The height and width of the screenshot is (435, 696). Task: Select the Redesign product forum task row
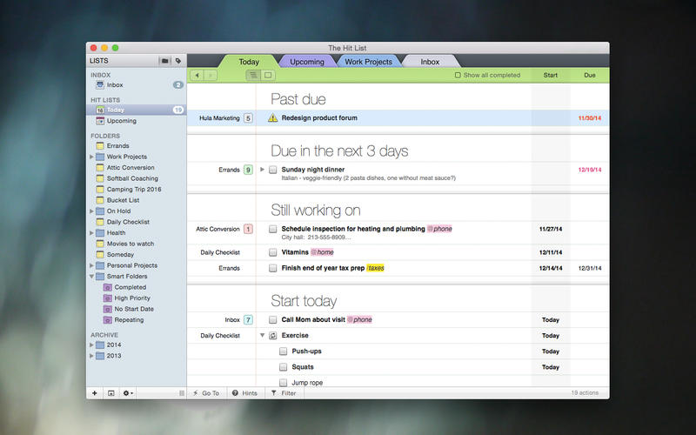[x=398, y=118]
